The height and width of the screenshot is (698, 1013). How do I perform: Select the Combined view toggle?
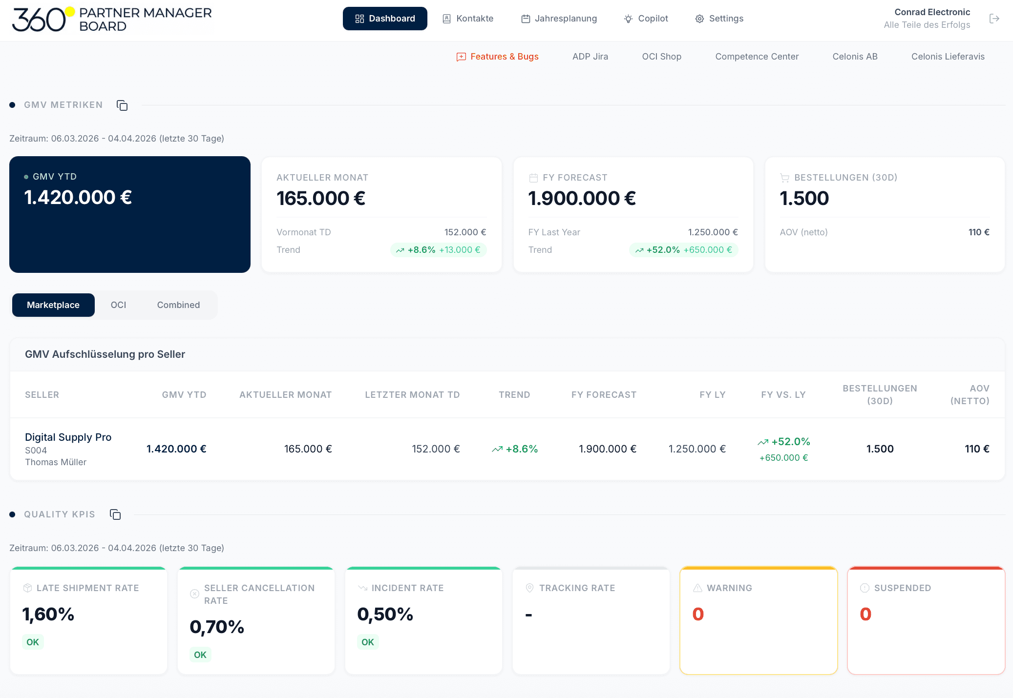[x=178, y=305]
